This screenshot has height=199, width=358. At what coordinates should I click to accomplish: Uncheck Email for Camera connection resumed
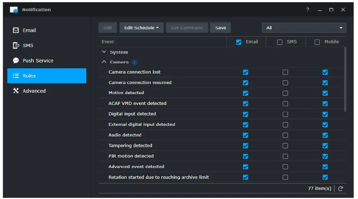pos(246,83)
